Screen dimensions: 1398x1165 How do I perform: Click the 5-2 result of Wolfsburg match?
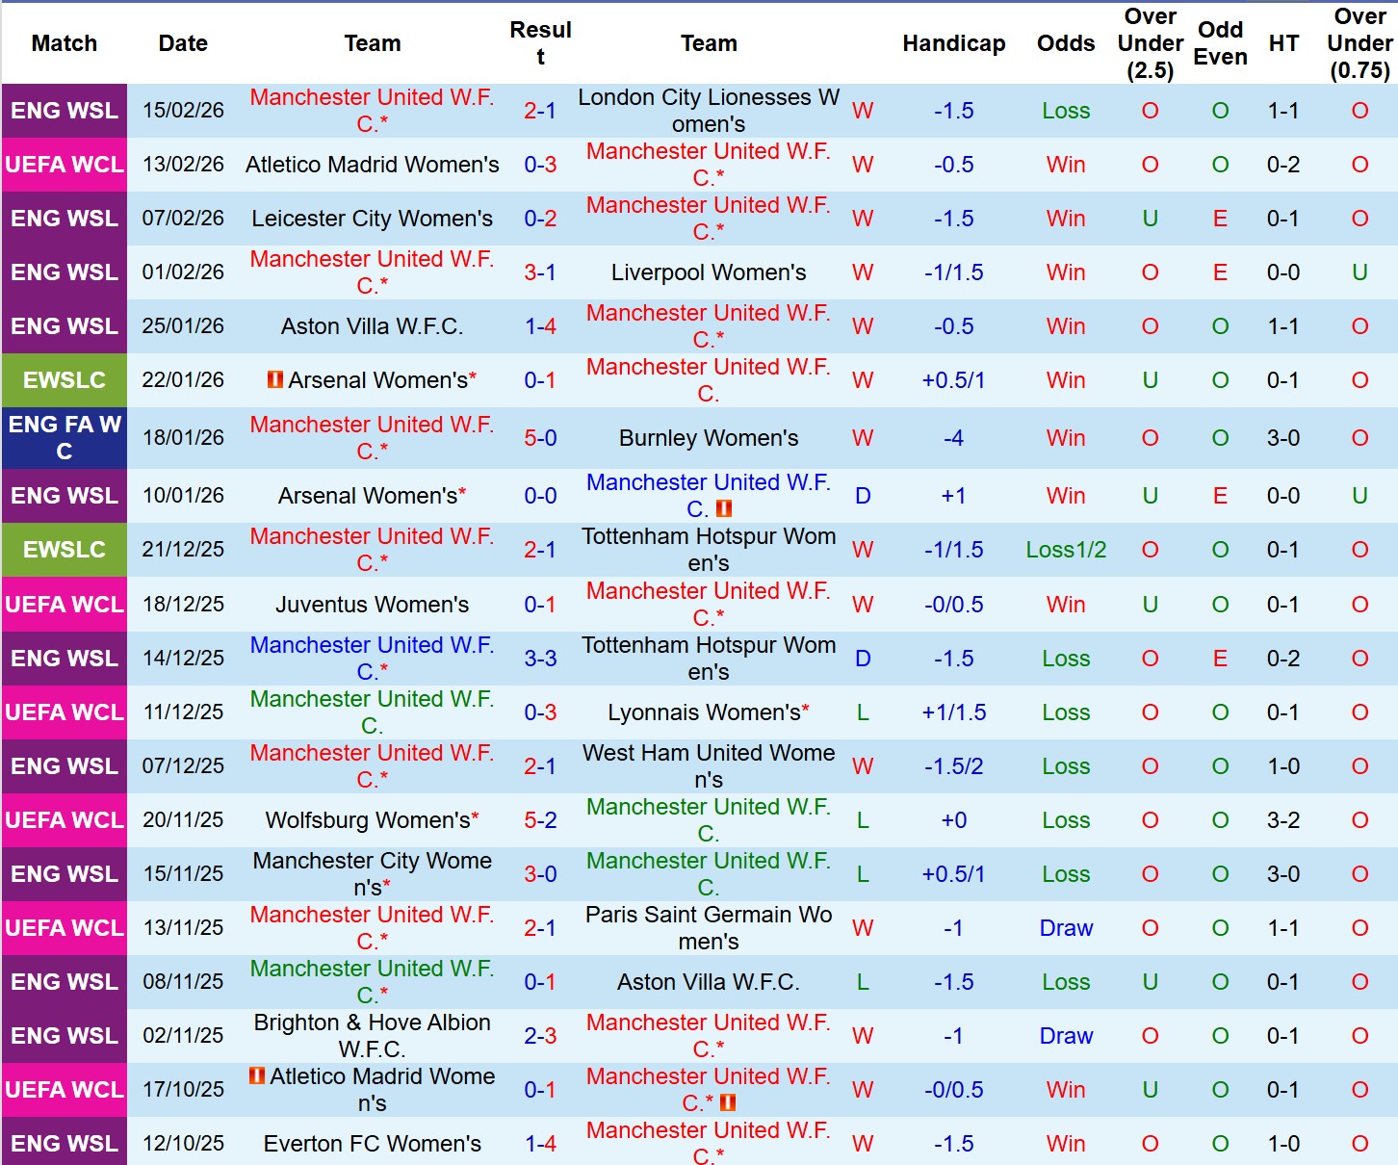pyautogui.click(x=540, y=820)
